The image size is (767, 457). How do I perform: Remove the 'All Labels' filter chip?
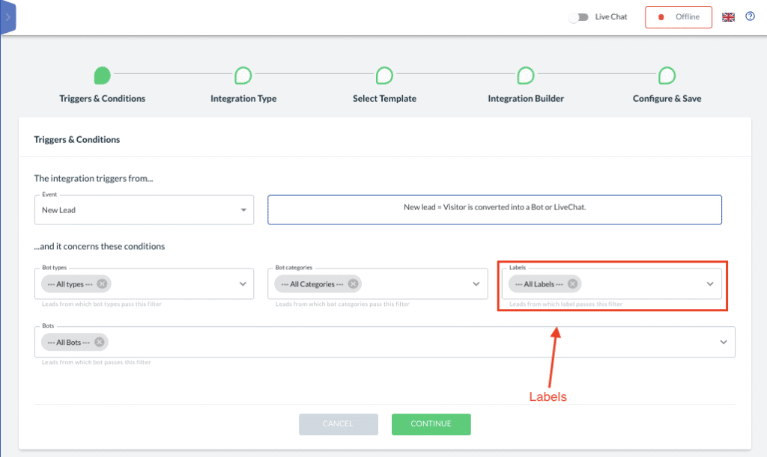point(572,284)
